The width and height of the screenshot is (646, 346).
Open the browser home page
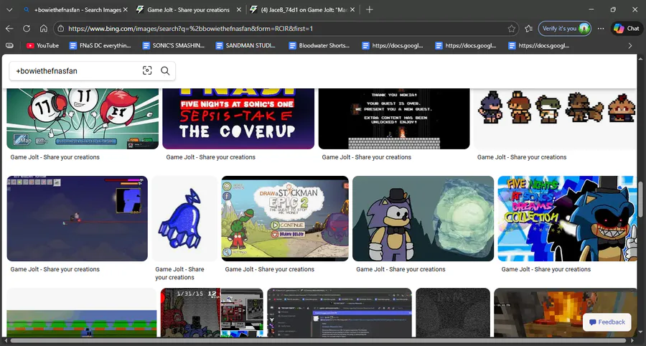click(43, 29)
